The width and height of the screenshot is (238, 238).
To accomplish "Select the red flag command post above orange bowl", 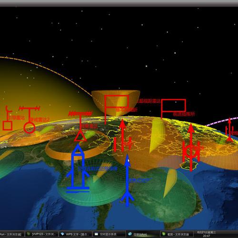I will point(117,109).
